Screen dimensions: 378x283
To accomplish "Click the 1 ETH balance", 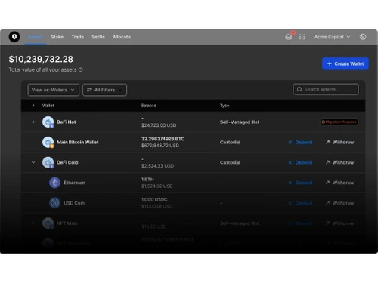I will click(x=147, y=179).
